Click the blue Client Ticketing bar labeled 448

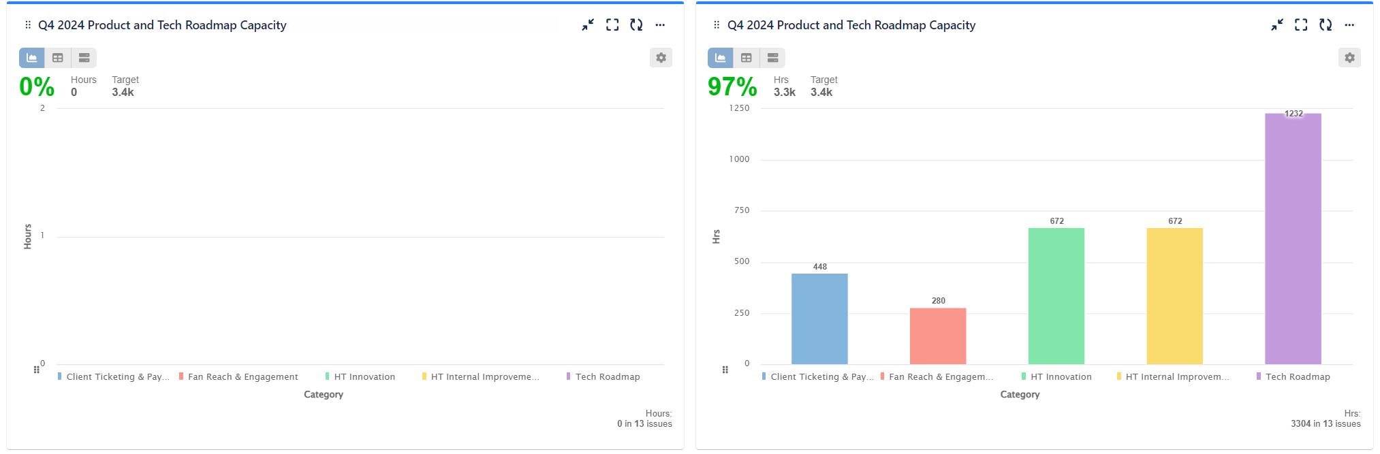point(819,319)
